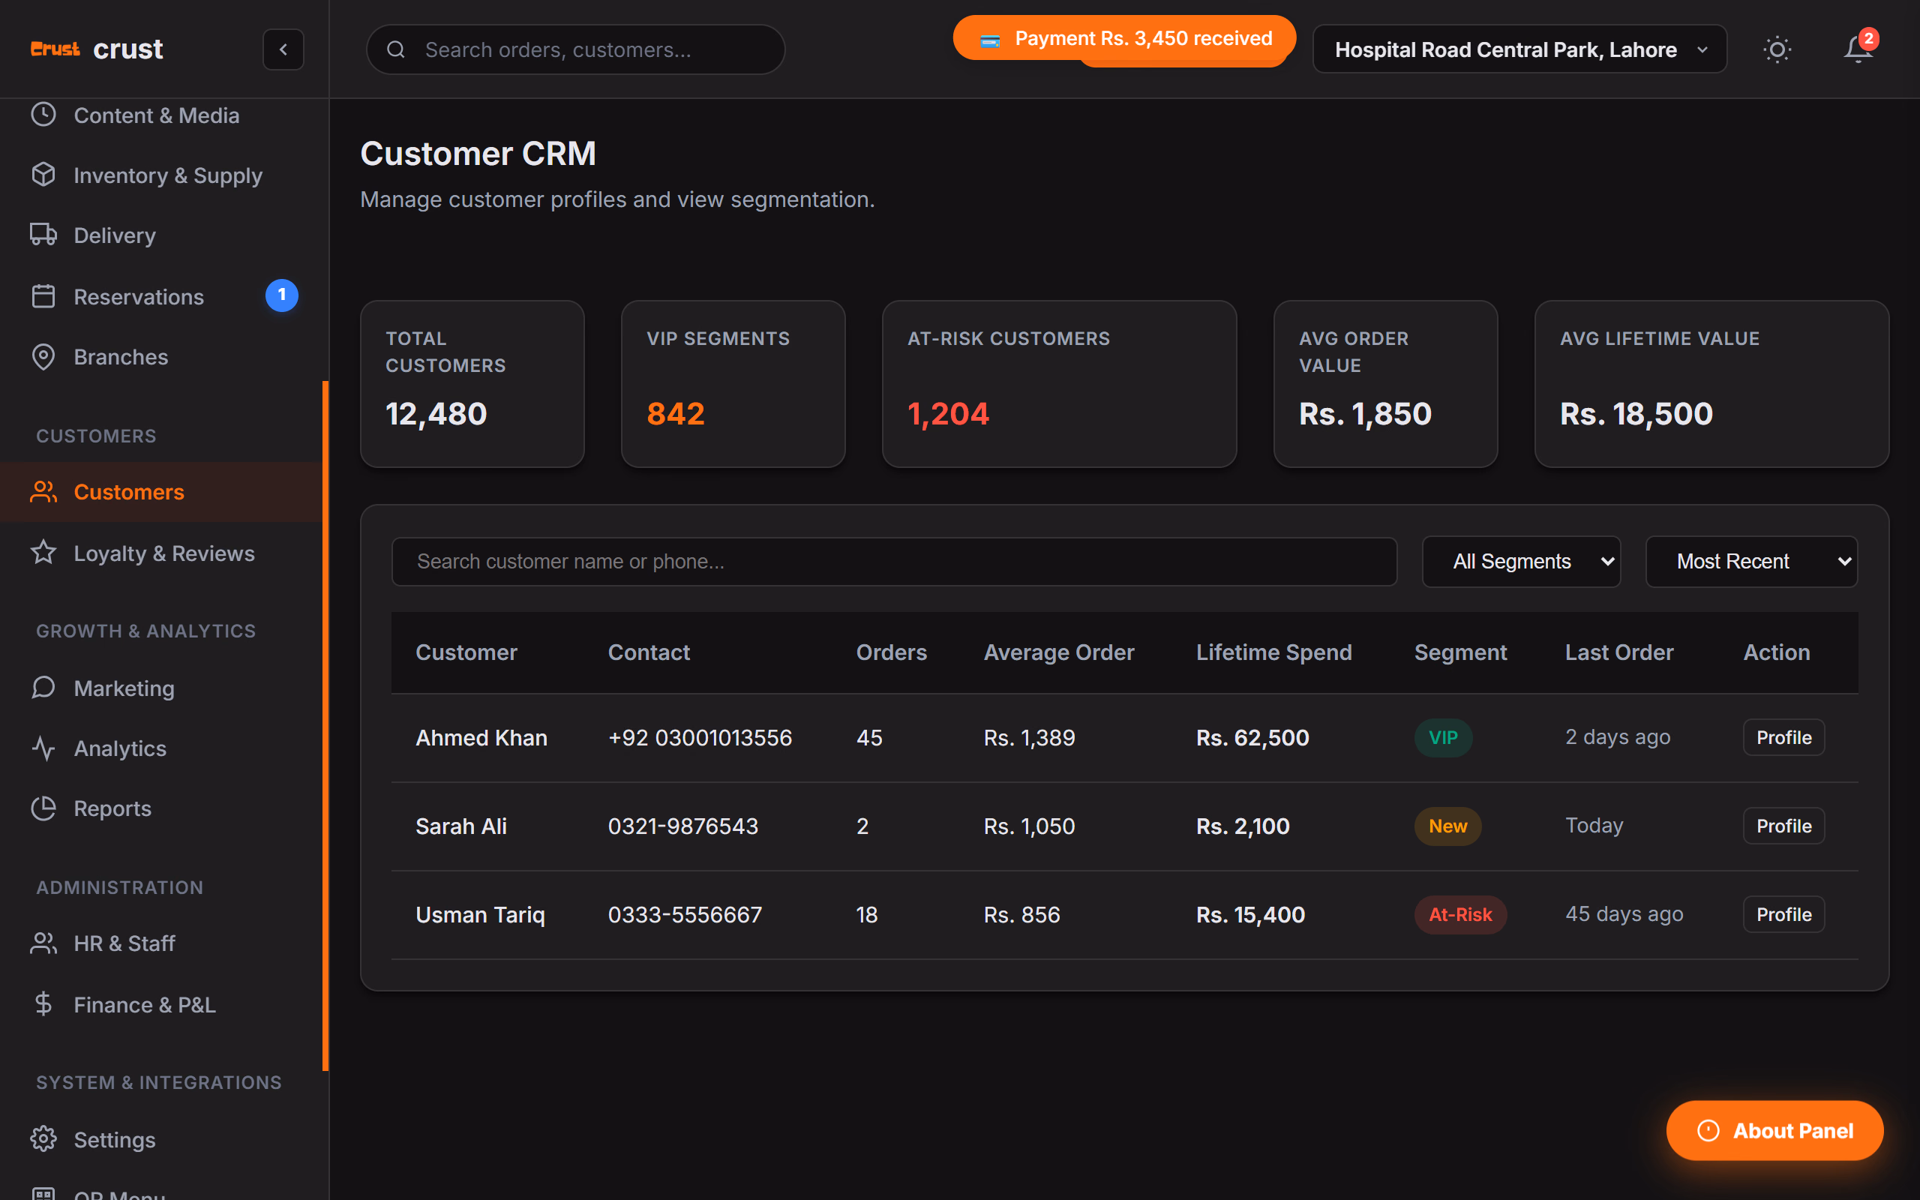The width and height of the screenshot is (1920, 1200).
Task: Click the Finance & P&L dollar icon
Action: pos(43,1004)
